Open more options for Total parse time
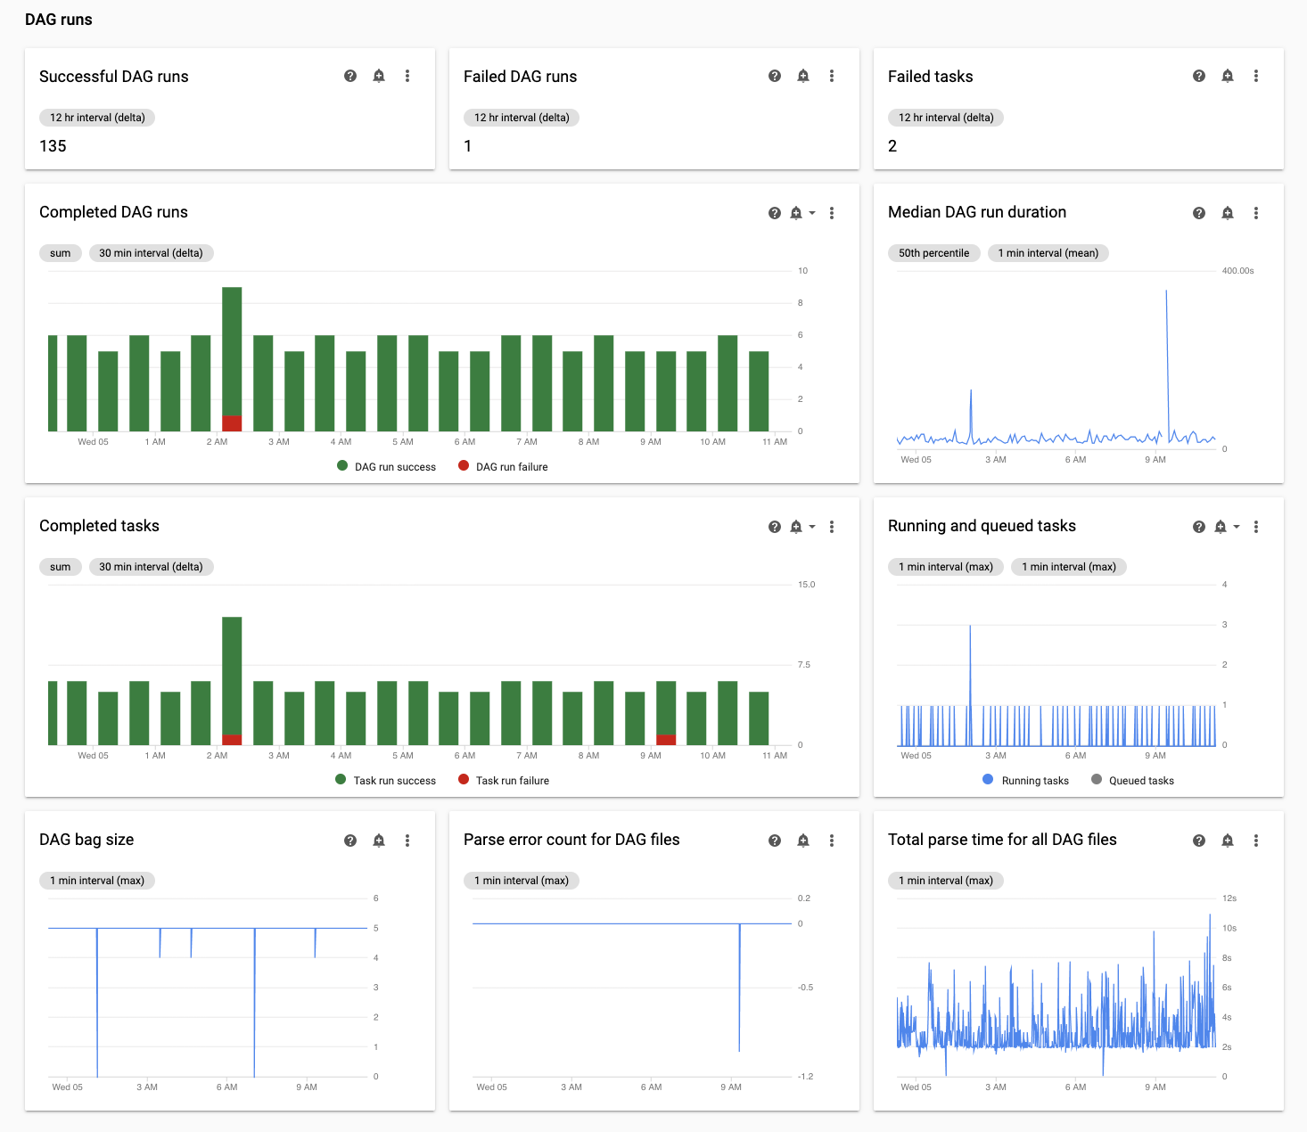This screenshot has height=1132, width=1307. point(1256,841)
